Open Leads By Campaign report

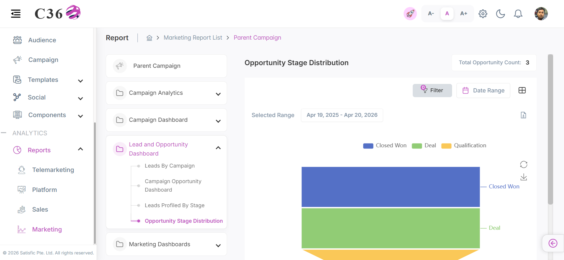tap(170, 166)
